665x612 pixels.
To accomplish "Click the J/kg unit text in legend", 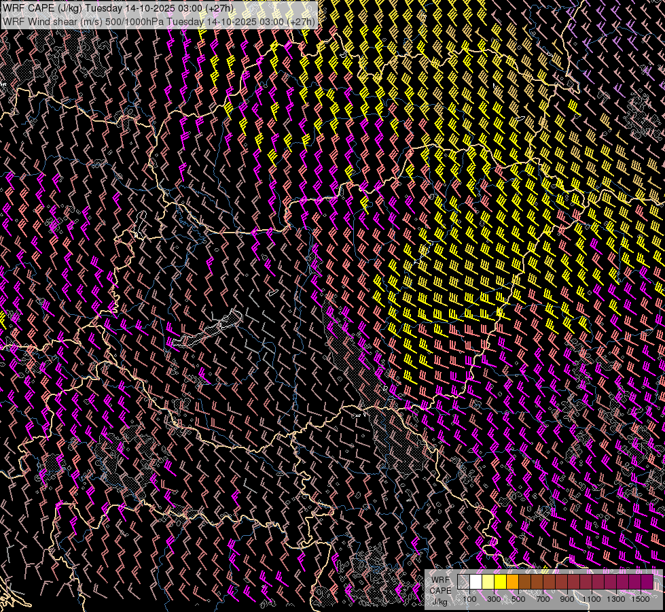I will (x=439, y=601).
